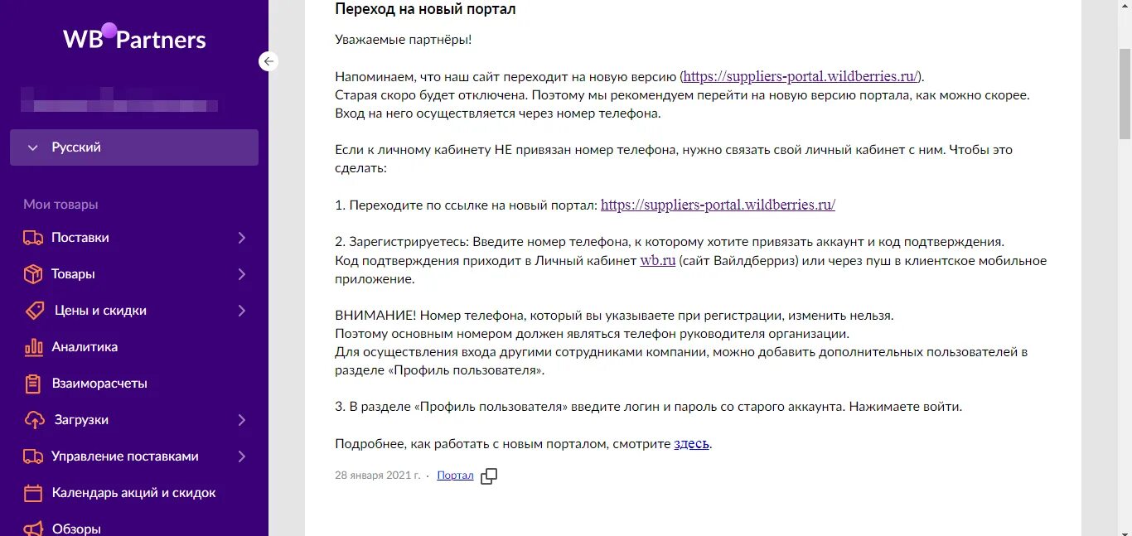Open the Русский language dropdown
Viewport: 1132px width, 536px height.
[x=134, y=147]
